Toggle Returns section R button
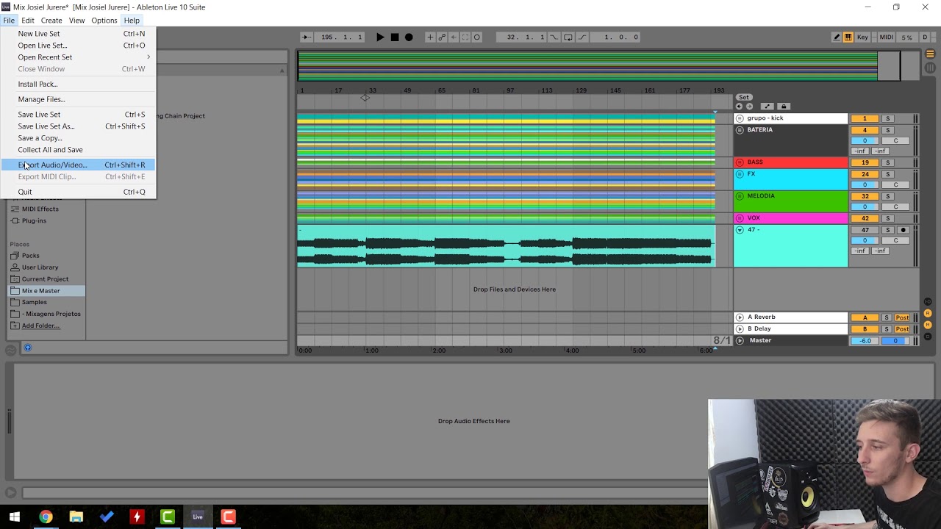Viewport: 941px width, 529px height. tap(928, 314)
